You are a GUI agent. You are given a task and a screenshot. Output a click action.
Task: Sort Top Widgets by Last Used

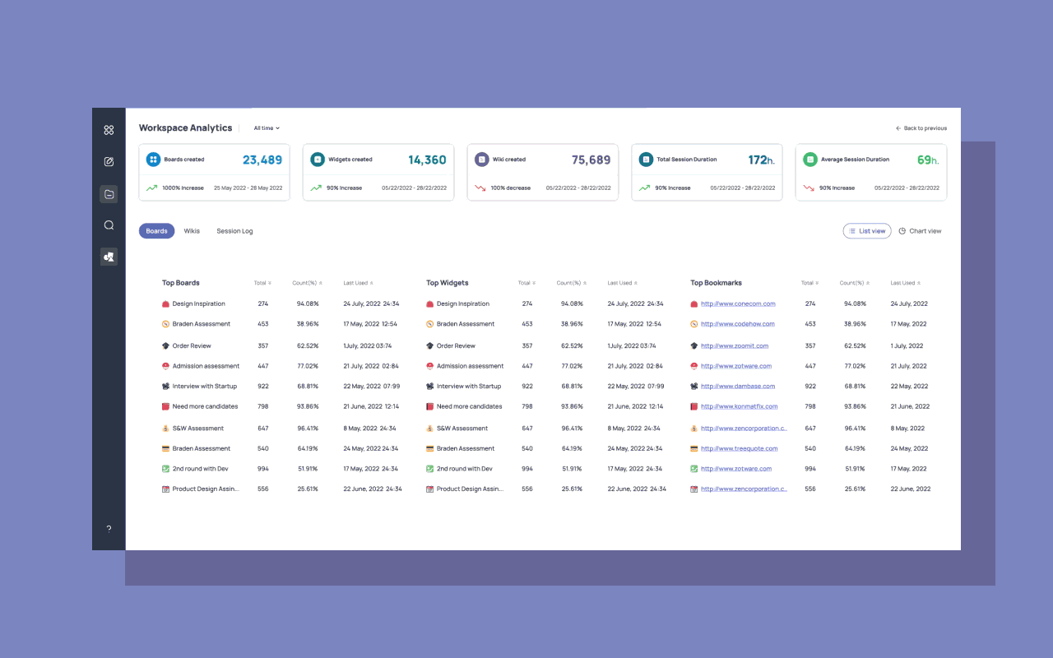(622, 283)
